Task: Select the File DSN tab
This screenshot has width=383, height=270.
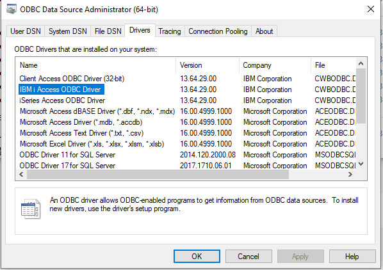Action: click(108, 31)
